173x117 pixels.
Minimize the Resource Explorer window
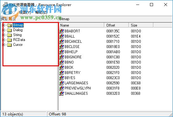138,5
